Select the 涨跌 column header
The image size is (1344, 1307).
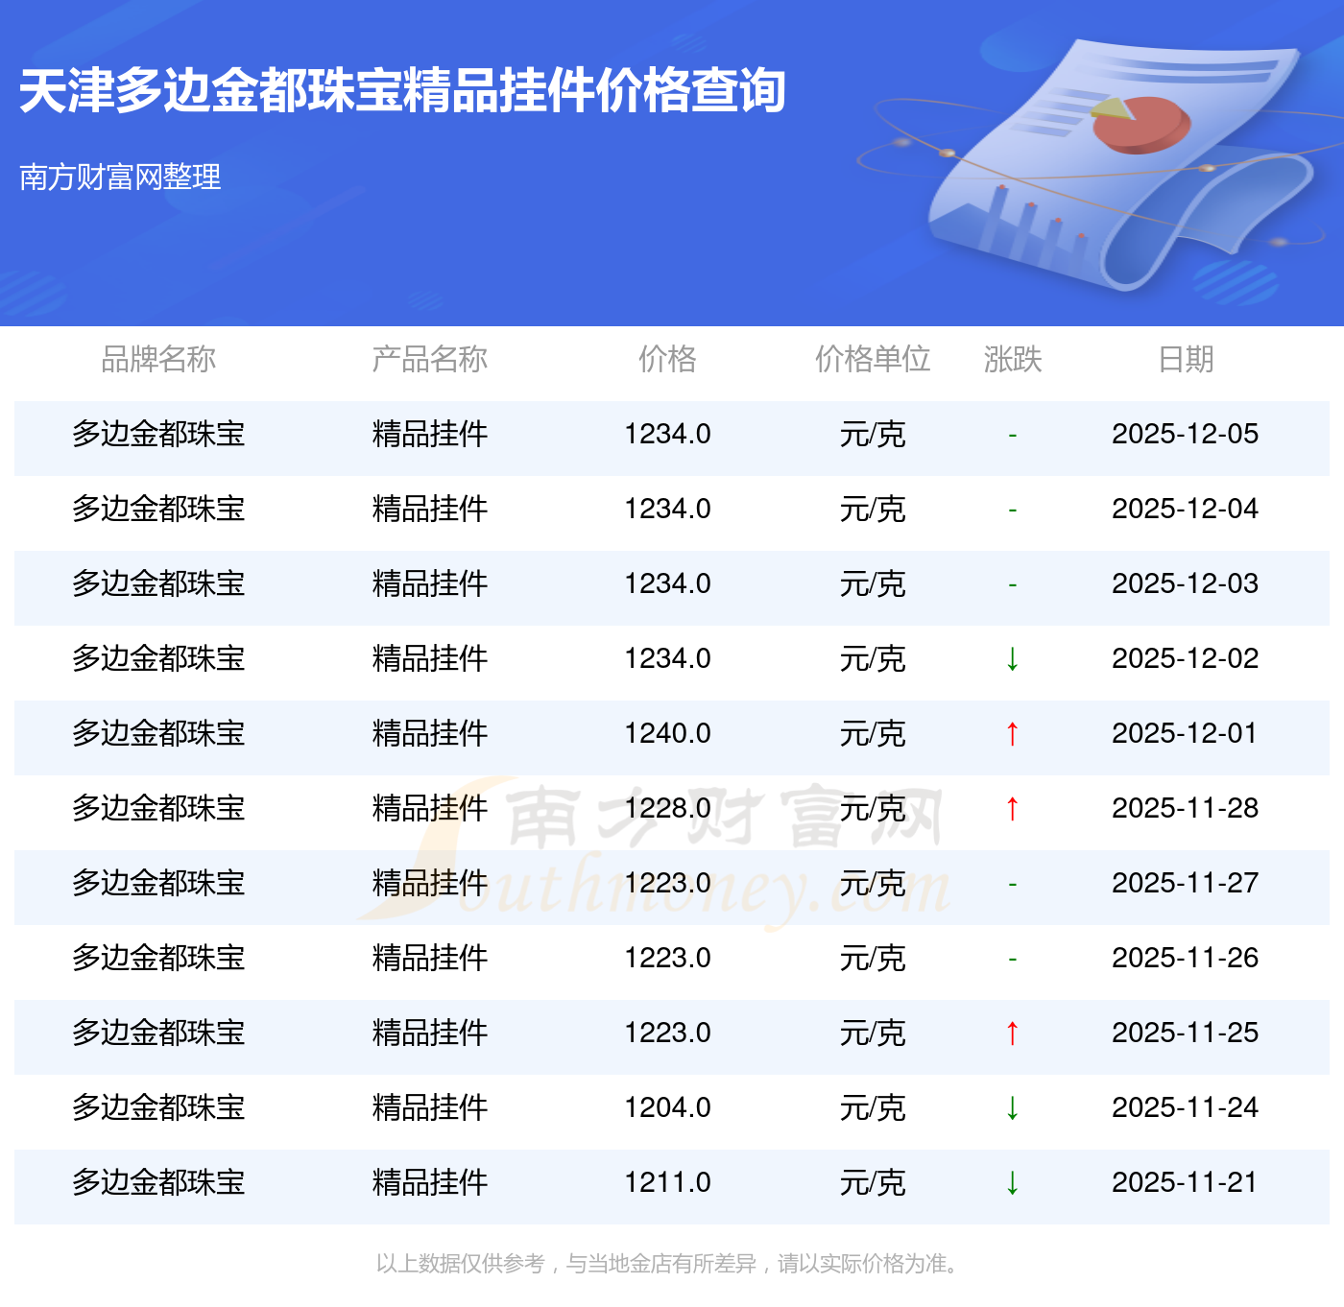tap(1012, 359)
